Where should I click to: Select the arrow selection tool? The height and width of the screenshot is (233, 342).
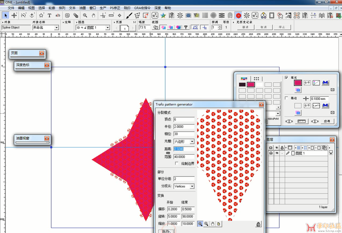(x=6, y=15)
